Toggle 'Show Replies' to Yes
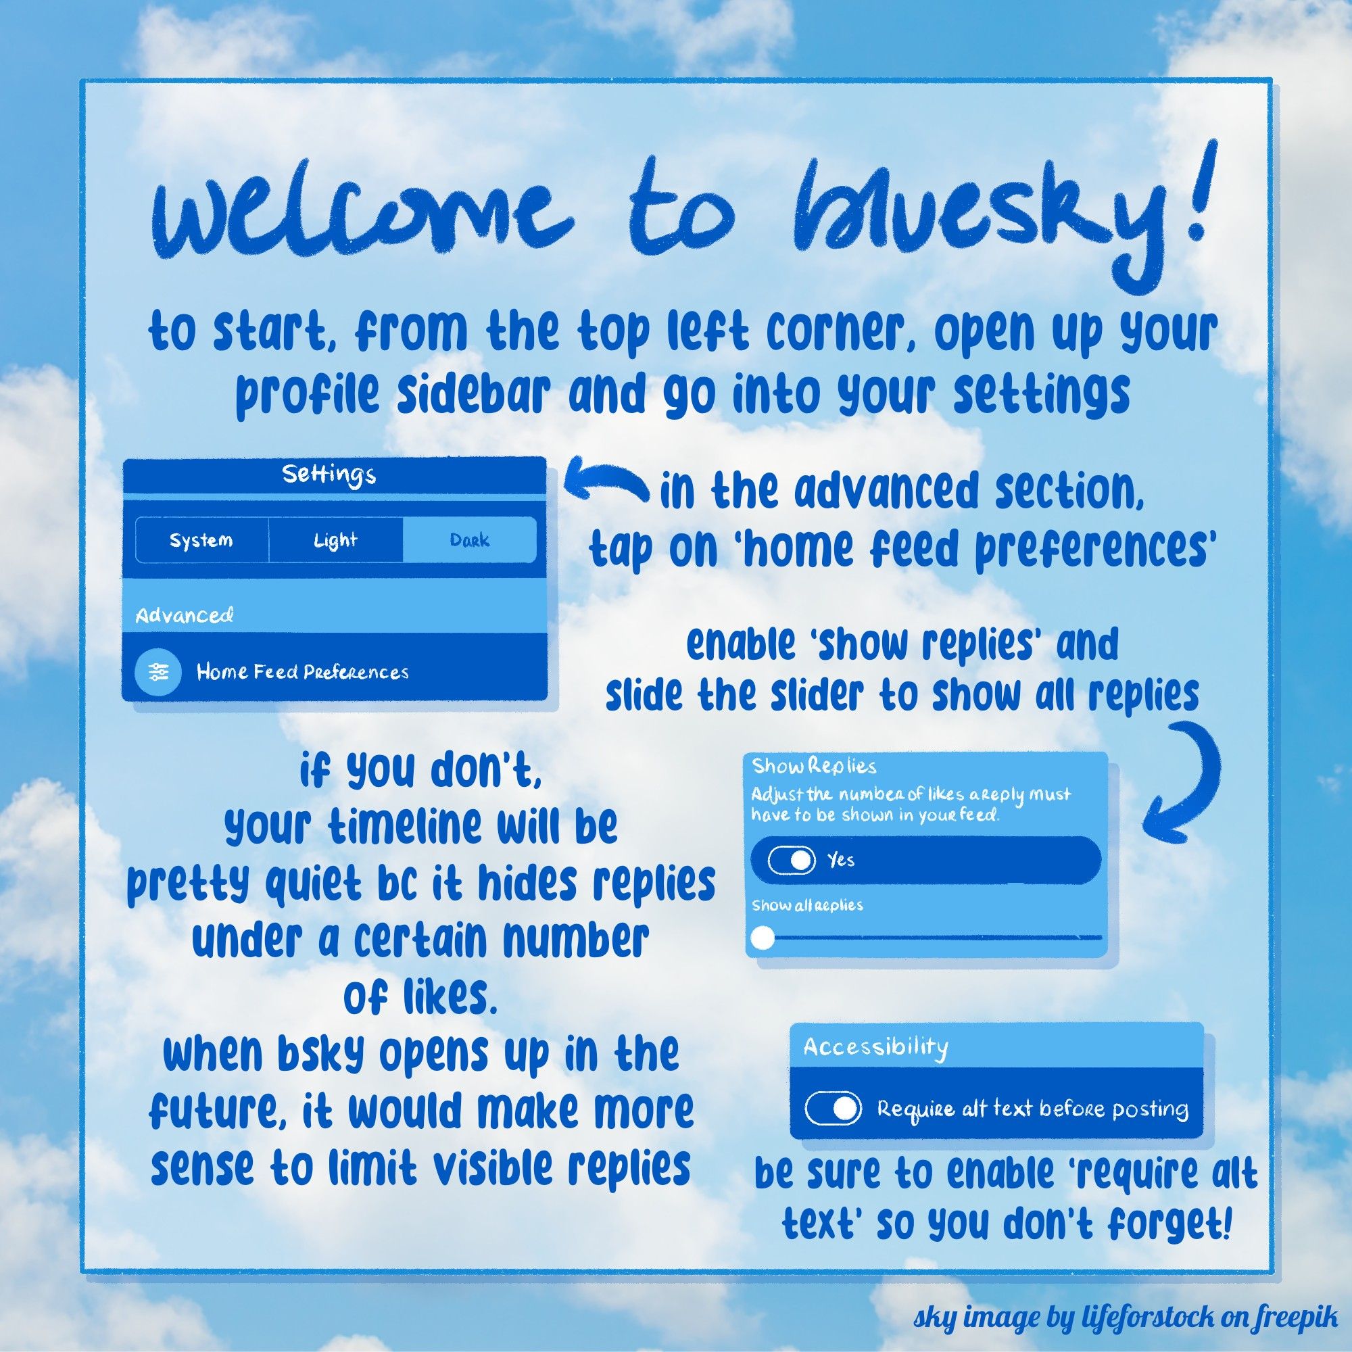1352x1352 pixels. [788, 864]
